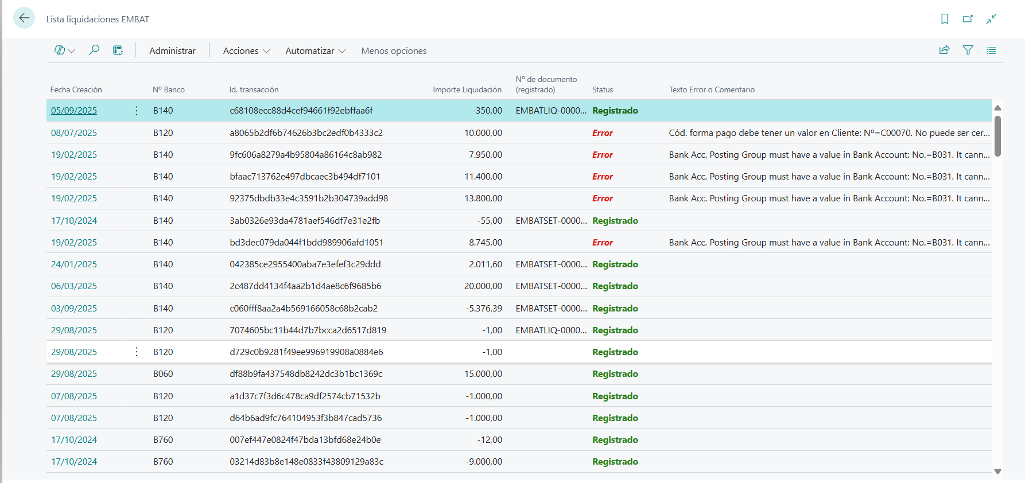Open page in new window icon
Viewport: 1025px width, 483px height.
point(968,19)
